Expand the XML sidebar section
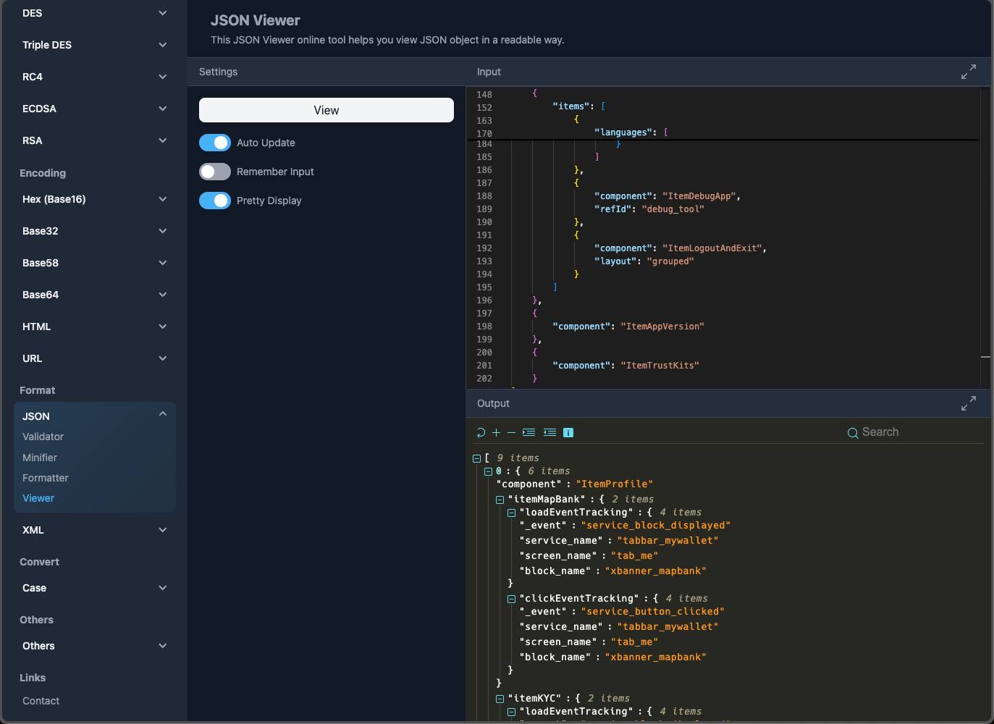 click(x=95, y=530)
